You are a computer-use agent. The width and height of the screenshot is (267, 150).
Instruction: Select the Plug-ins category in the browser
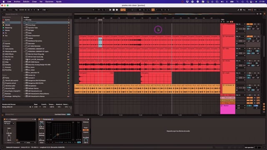[x=8, y=59]
